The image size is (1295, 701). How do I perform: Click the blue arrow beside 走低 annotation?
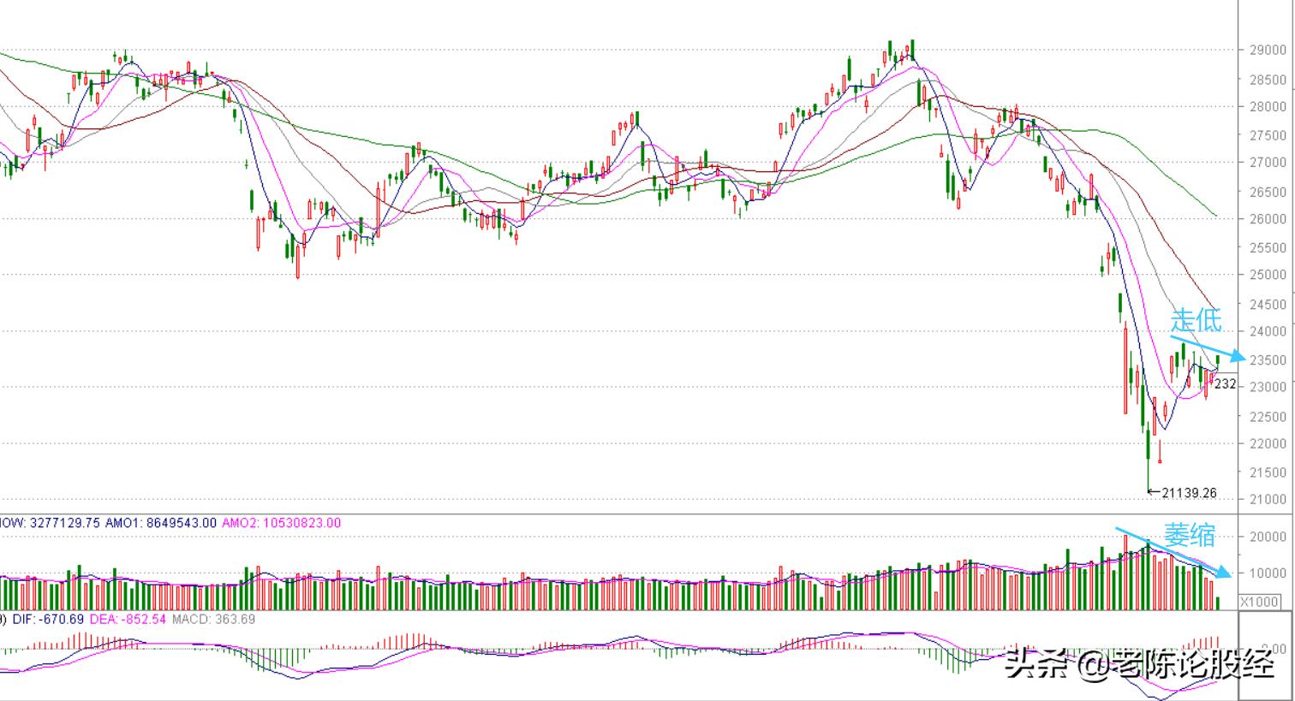point(1208,347)
